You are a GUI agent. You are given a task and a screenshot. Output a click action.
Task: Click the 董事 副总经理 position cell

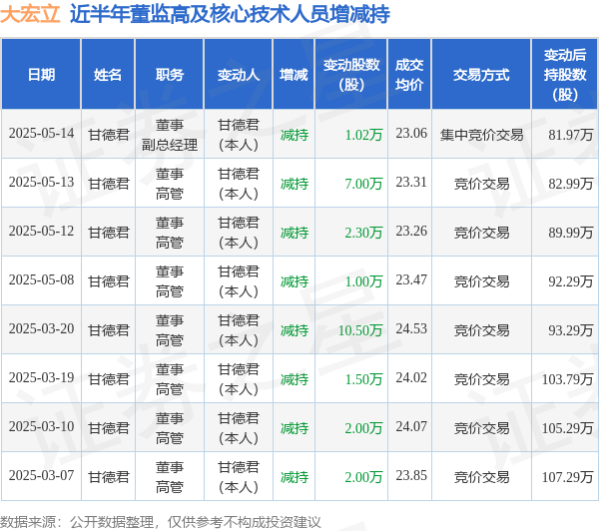click(x=170, y=135)
